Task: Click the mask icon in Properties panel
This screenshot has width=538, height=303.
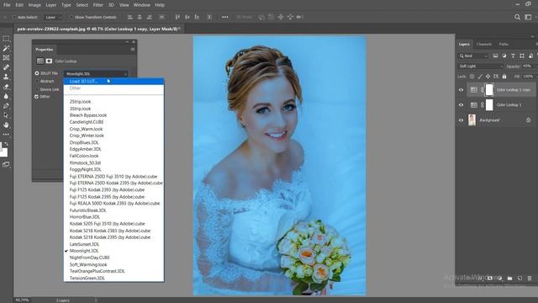Action: [x=49, y=61]
